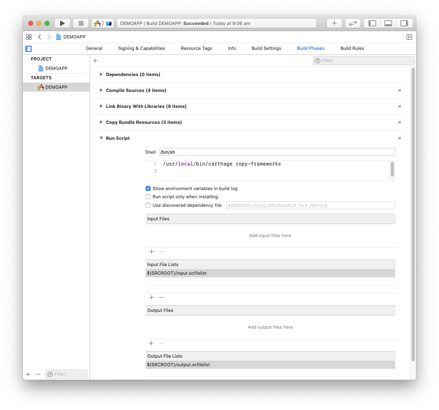
Task: Open the Library plus button in toolbar
Action: pos(334,23)
